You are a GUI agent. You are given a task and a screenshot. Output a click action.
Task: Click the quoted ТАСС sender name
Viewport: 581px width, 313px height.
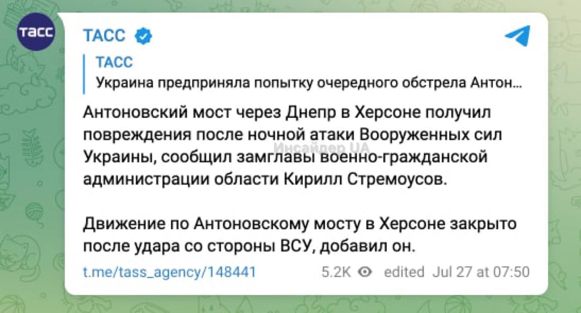tap(114, 62)
